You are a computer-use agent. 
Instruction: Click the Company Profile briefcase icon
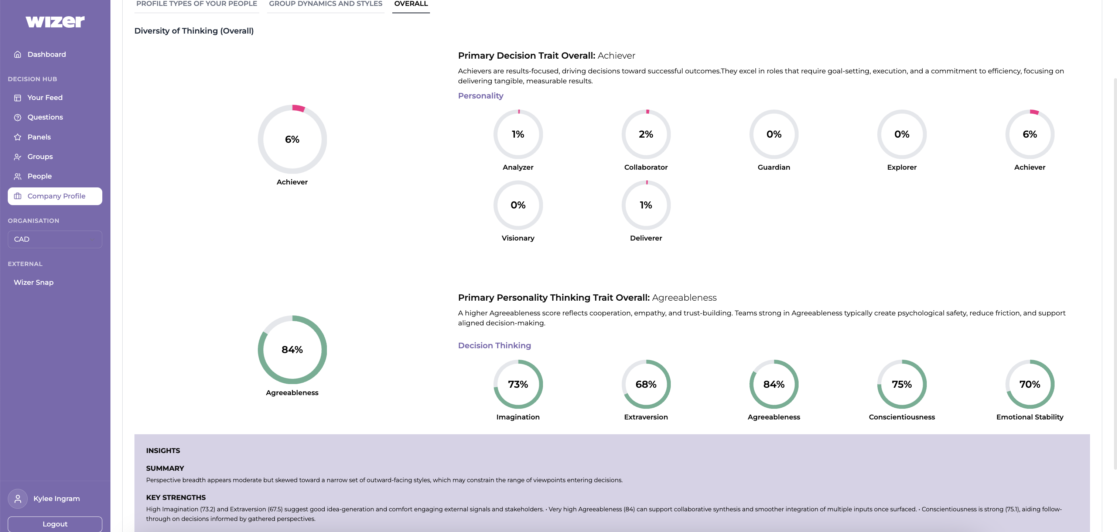(x=17, y=196)
